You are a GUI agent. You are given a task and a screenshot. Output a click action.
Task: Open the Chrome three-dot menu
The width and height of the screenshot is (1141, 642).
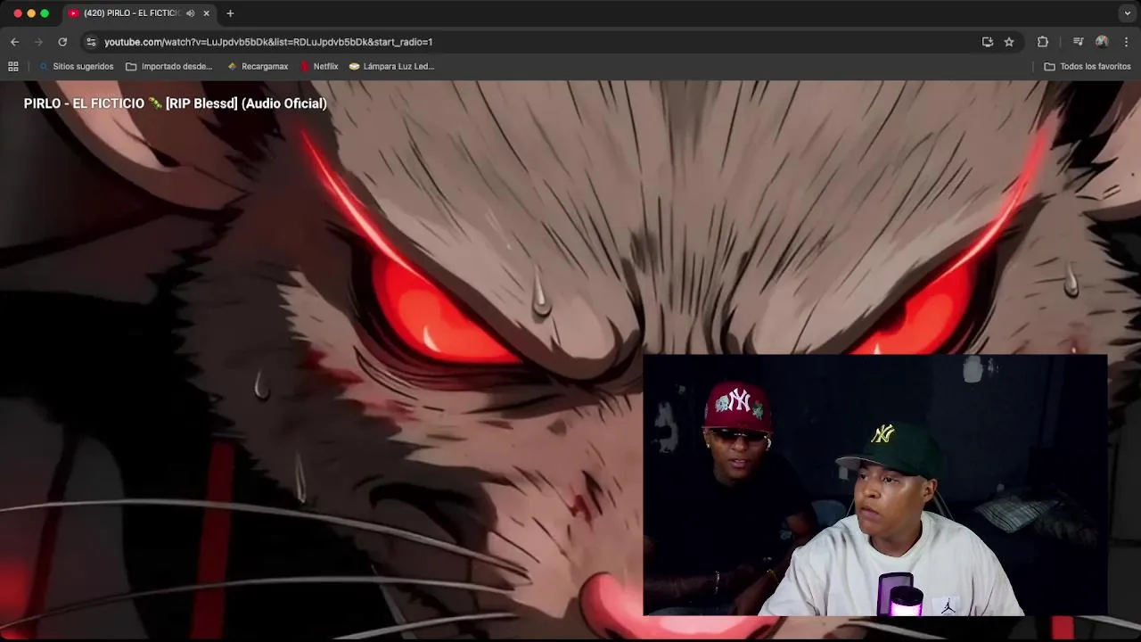[x=1126, y=42]
